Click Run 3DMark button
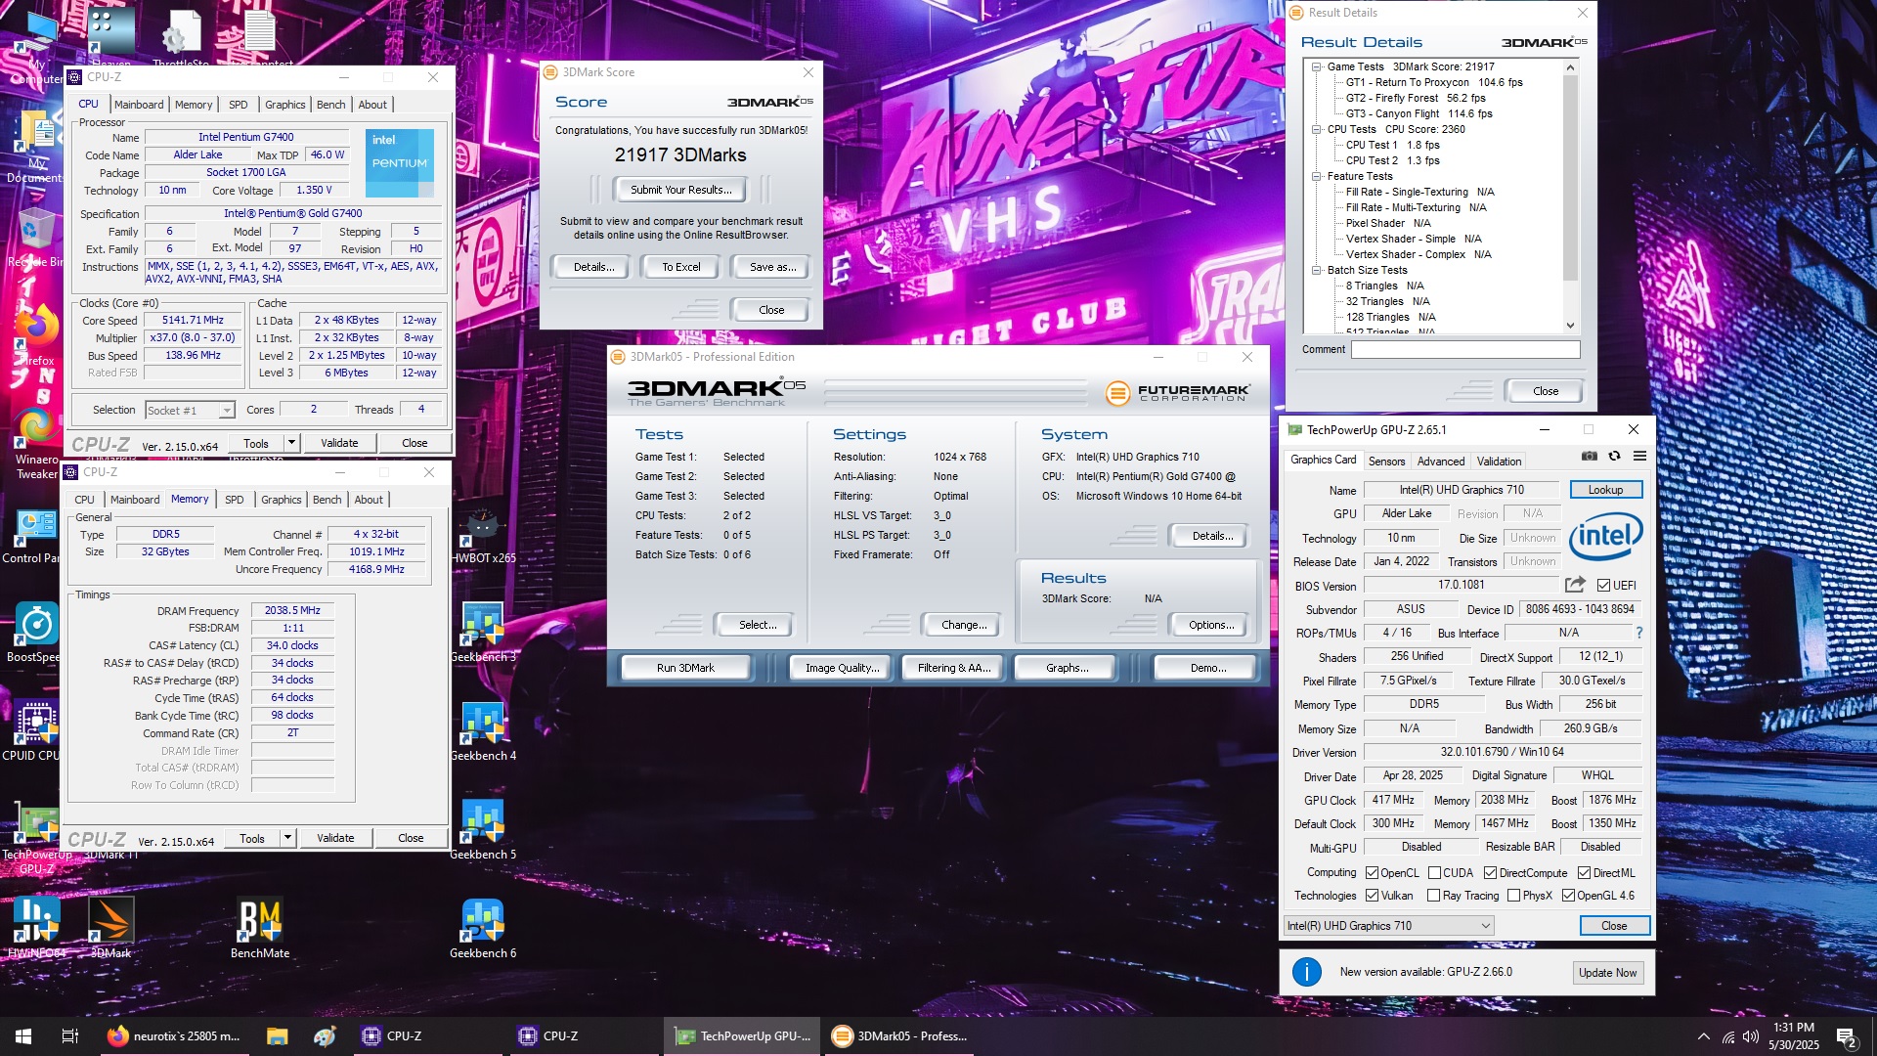This screenshot has width=1877, height=1056. click(x=685, y=668)
